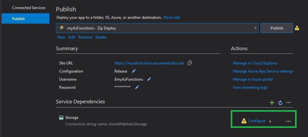This screenshot has width=308, height=137.
Task: Edit the Username with pencil icon
Action: click(x=149, y=79)
